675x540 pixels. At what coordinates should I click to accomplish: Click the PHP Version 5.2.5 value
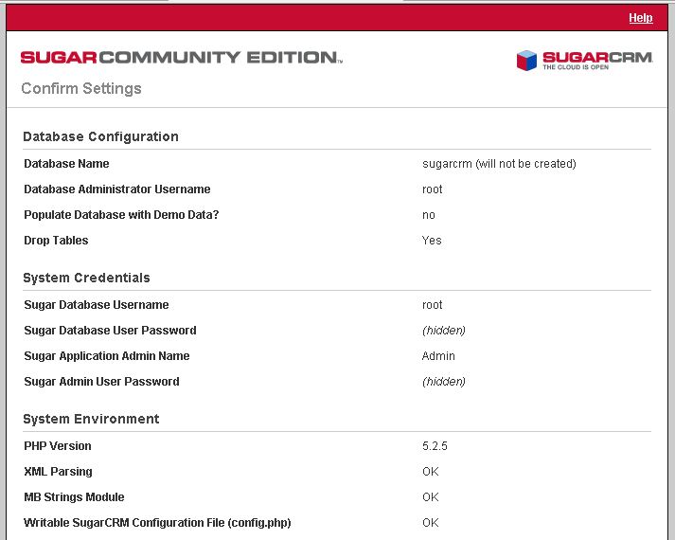click(x=435, y=446)
